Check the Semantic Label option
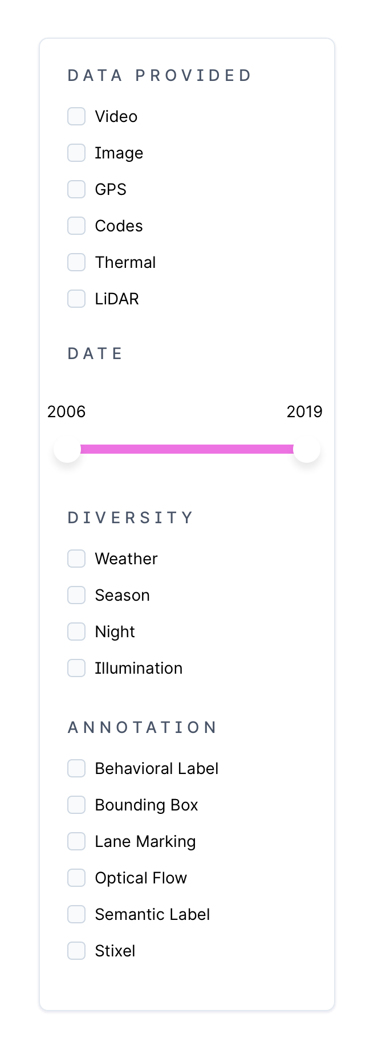 click(x=76, y=914)
